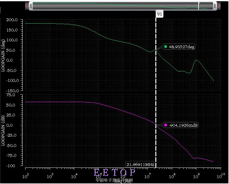This screenshot has height=184, width=229.
Task: Click the green dot of the phase readout
Action: [x=166, y=47]
